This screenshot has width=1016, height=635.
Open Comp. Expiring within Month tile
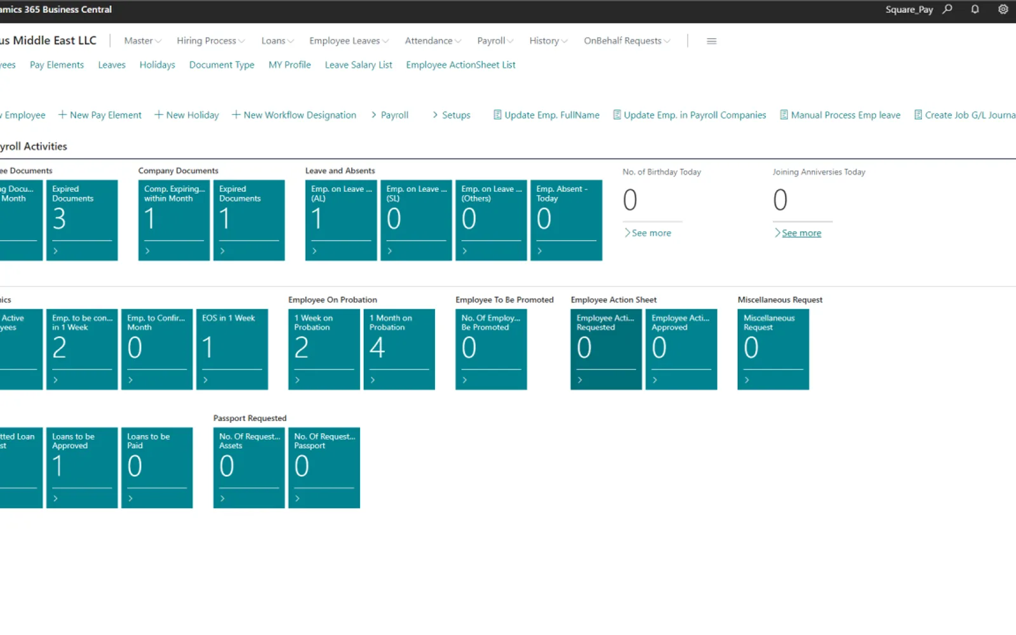pyautogui.click(x=174, y=220)
